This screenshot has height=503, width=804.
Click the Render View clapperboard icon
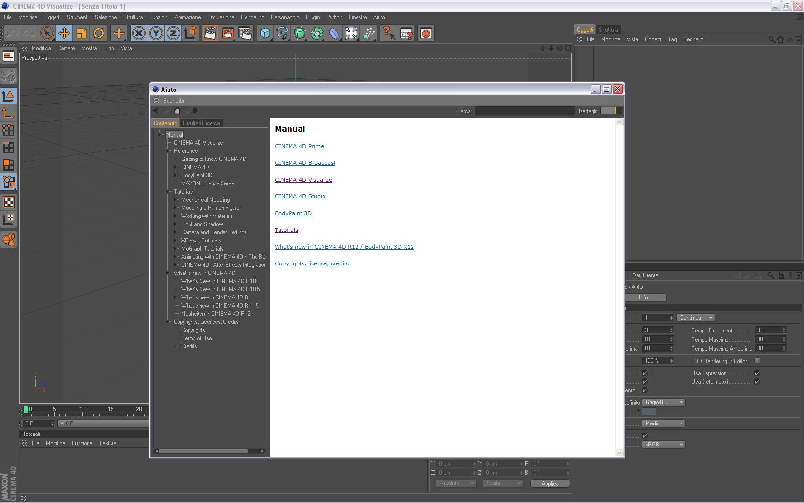210,33
